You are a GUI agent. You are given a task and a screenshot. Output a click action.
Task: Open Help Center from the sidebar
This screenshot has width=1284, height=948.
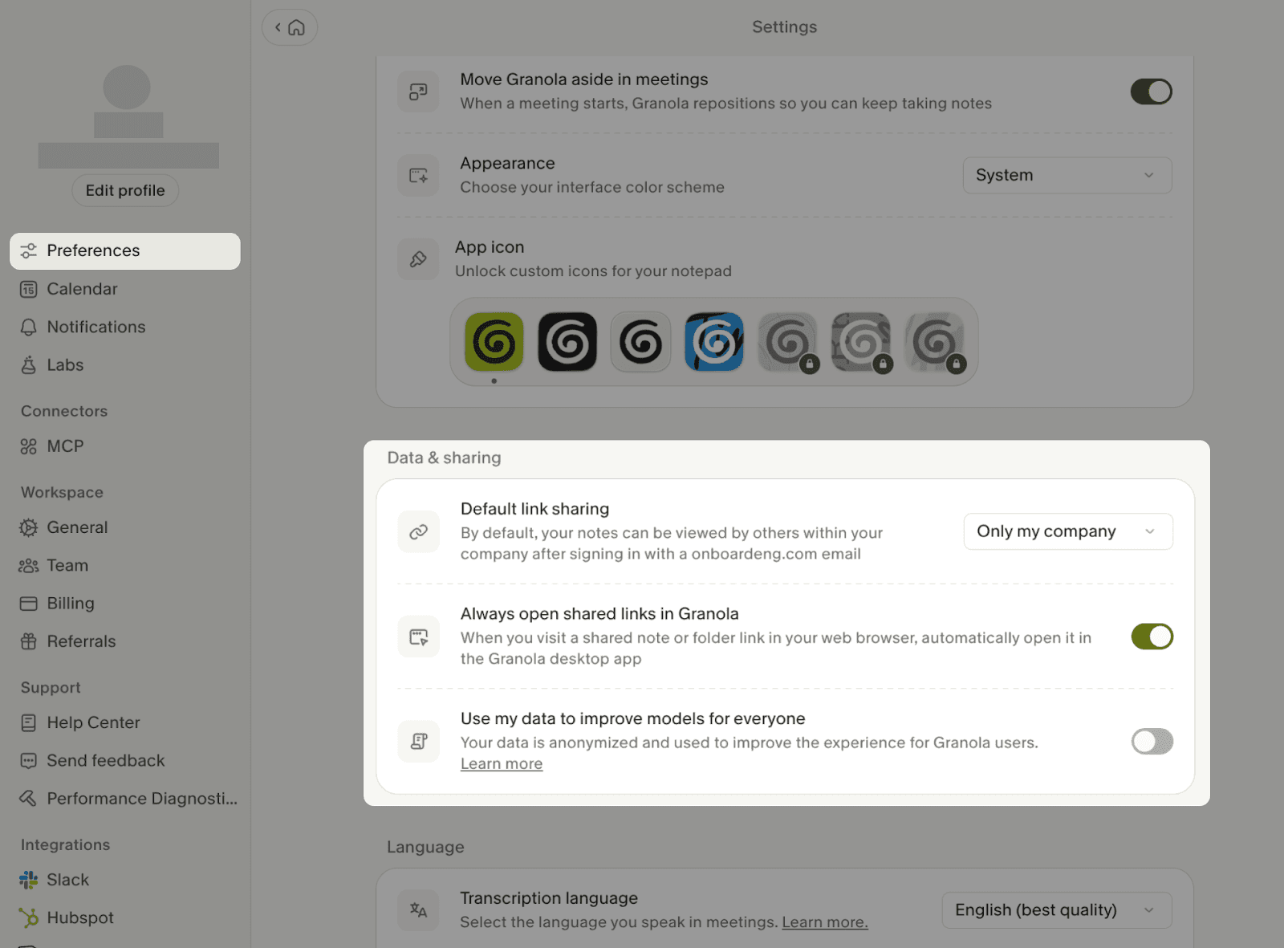[125, 722]
